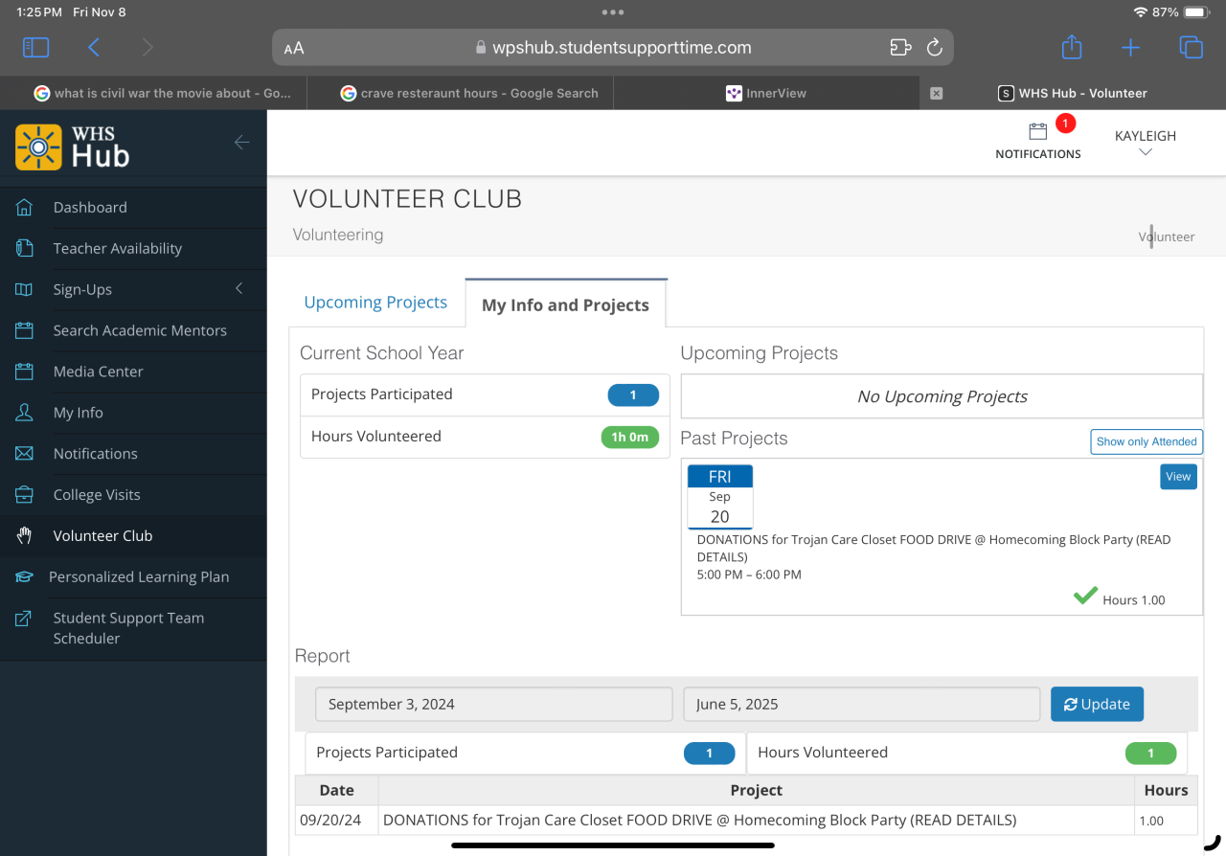Collapse sidebar with the back arrow icon
This screenshot has height=856, width=1226.
point(241,143)
